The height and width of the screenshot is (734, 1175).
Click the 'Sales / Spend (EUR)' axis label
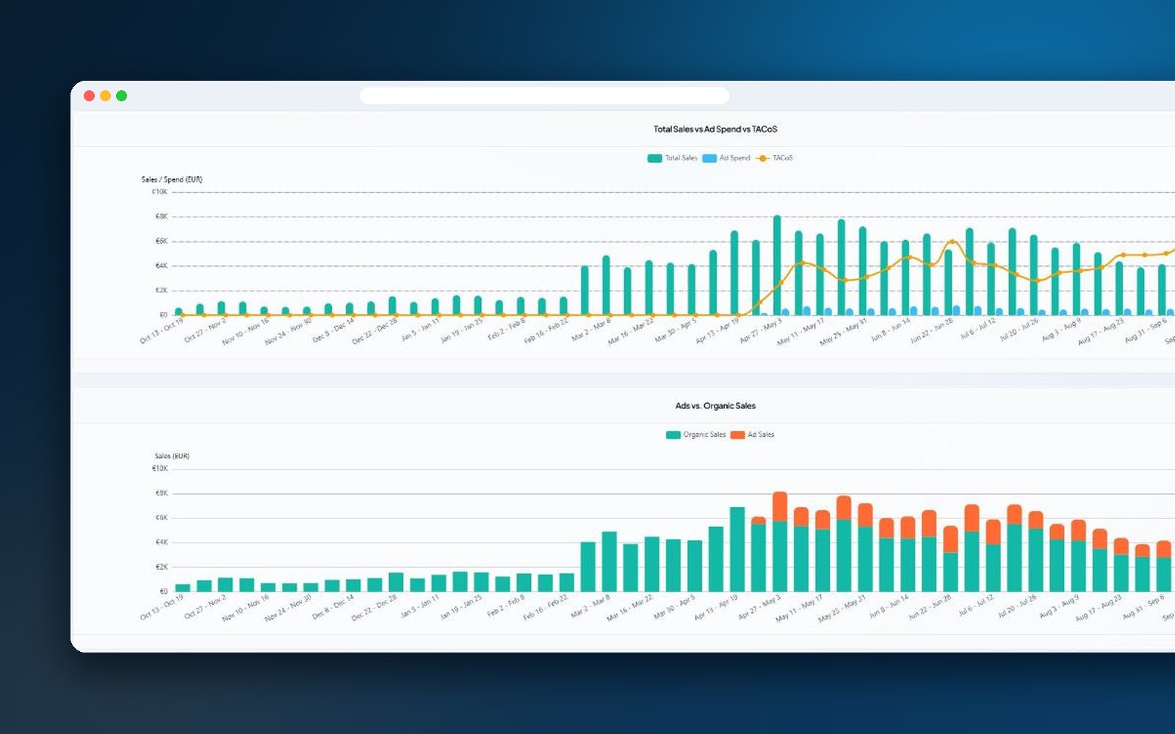[x=172, y=179]
